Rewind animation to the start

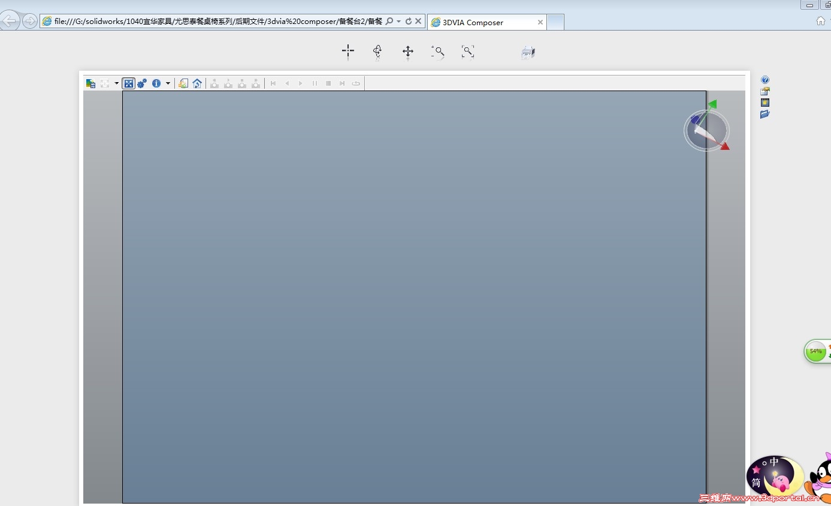pyautogui.click(x=273, y=83)
